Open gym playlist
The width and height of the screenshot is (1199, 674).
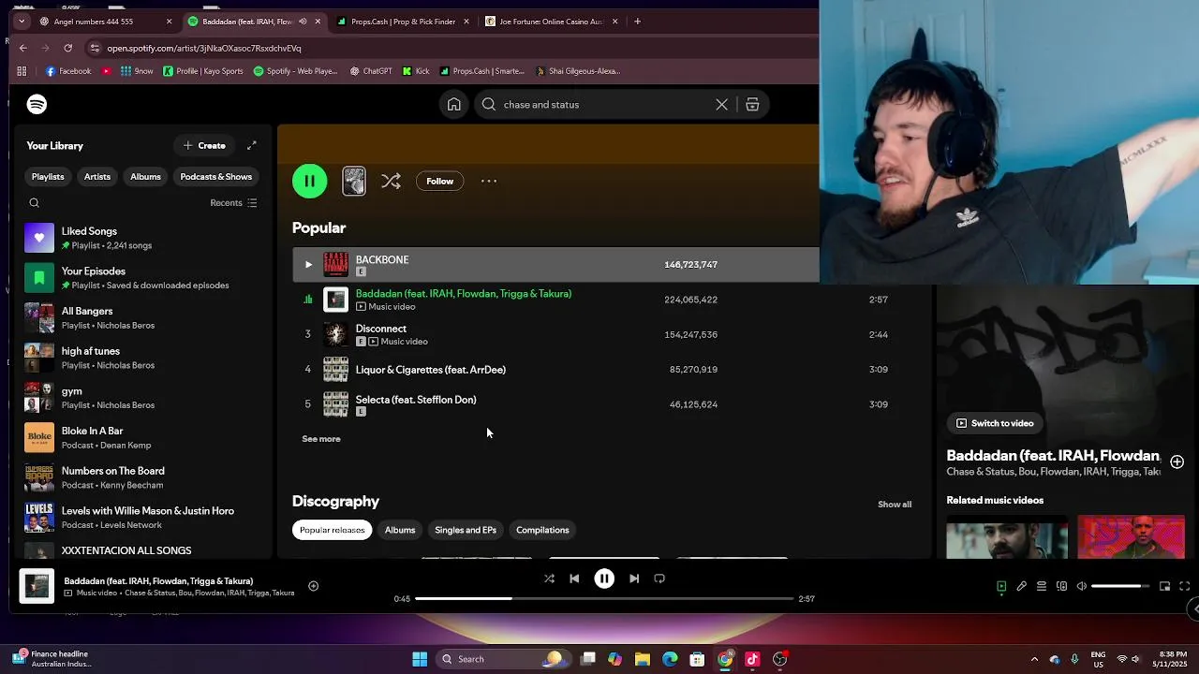point(142,398)
